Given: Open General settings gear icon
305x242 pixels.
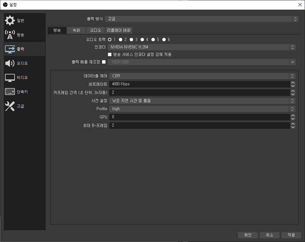Looking at the screenshot, I should (x=10, y=20).
